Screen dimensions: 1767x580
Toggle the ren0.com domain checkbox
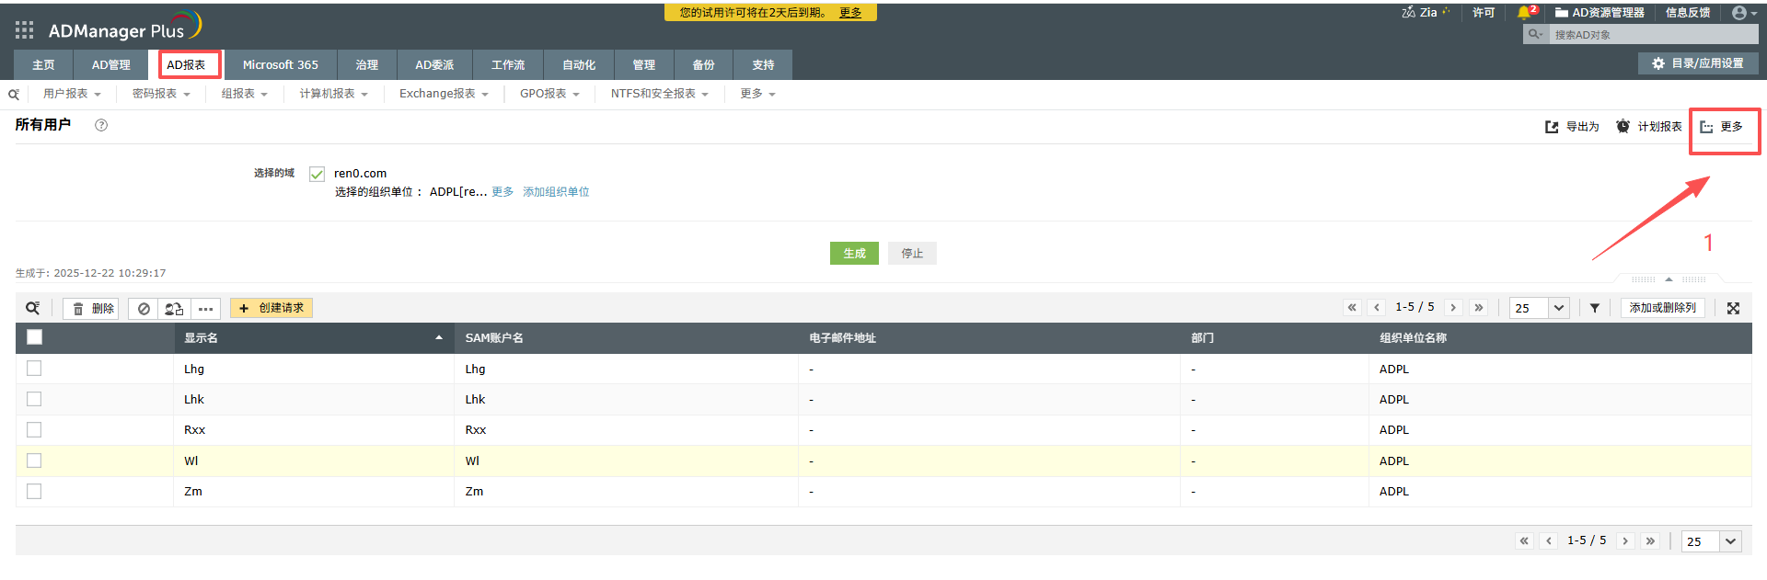318,174
